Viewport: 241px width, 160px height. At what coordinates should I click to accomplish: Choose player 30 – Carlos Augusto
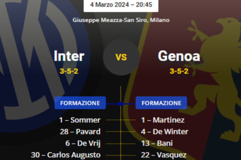66,155
